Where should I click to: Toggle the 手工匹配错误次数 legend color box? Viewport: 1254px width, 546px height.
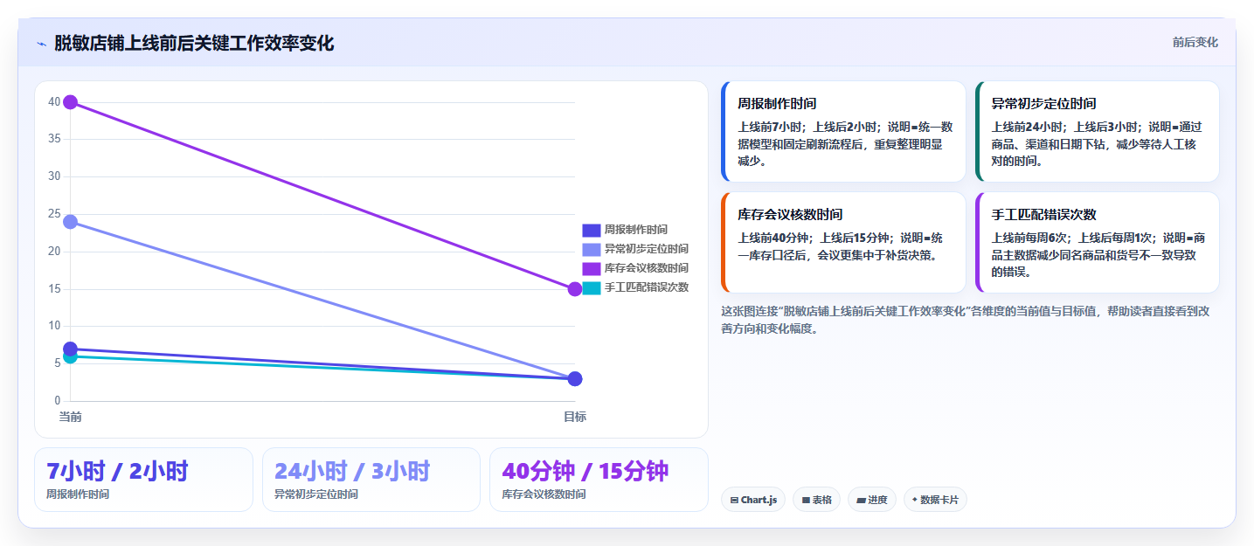592,287
